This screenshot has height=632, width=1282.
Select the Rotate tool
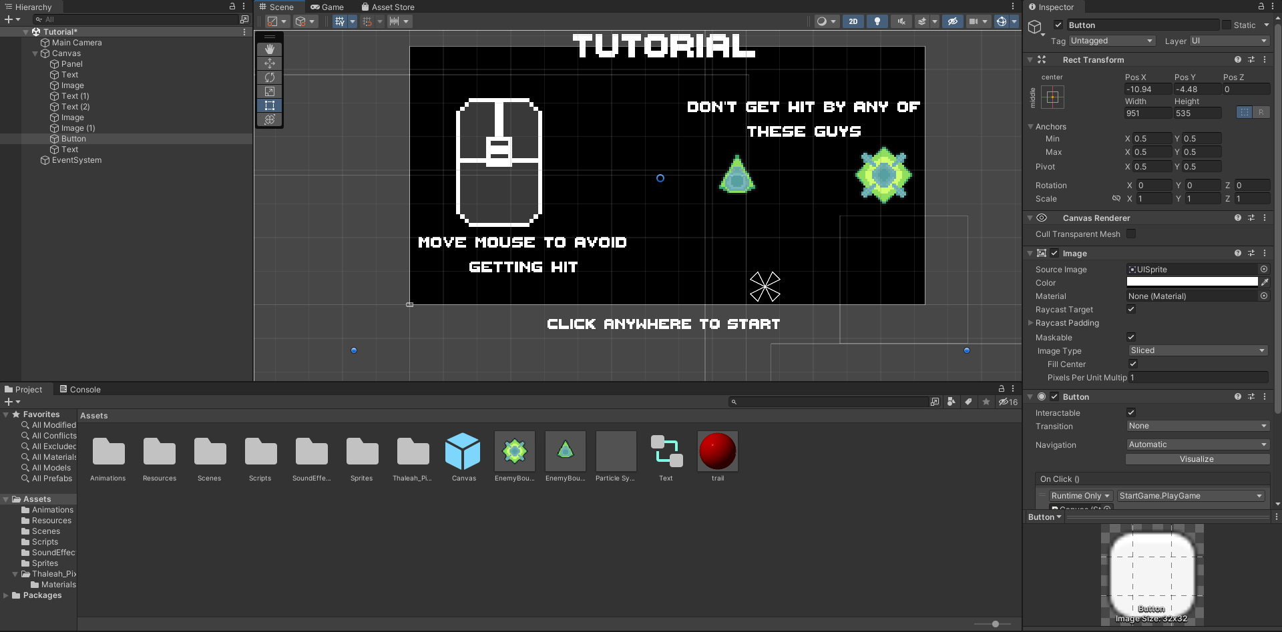pyautogui.click(x=270, y=77)
